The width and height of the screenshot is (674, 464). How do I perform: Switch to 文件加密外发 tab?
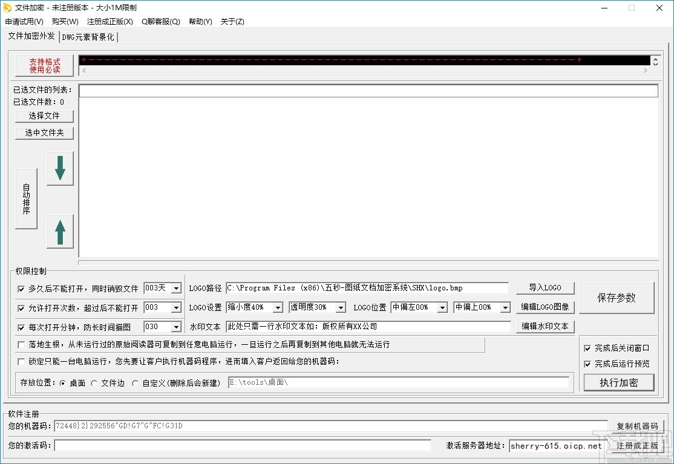pyautogui.click(x=31, y=36)
